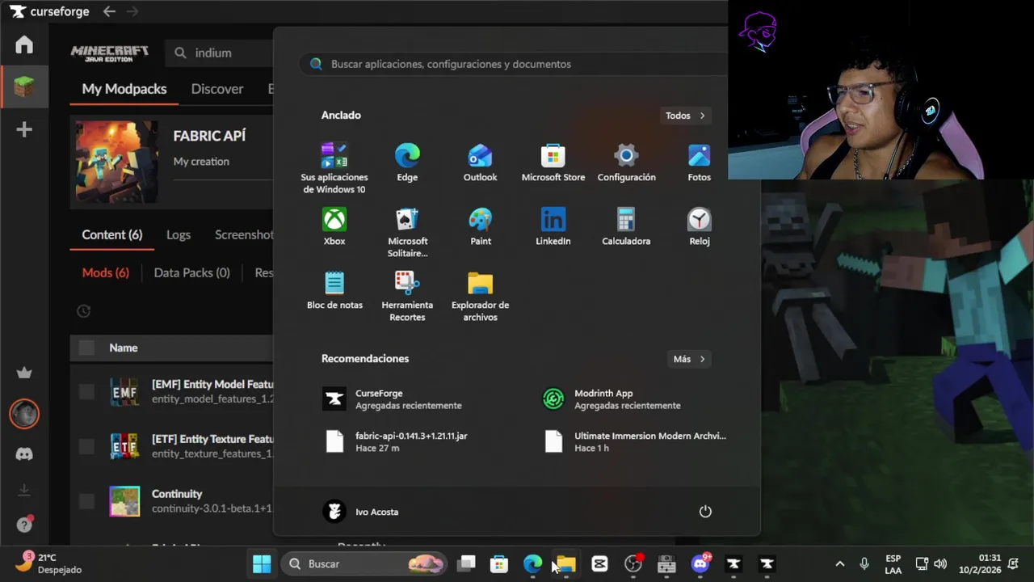The image size is (1034, 582).
Task: Open Sus aplicaciones de Windows 10
Action: point(334,168)
